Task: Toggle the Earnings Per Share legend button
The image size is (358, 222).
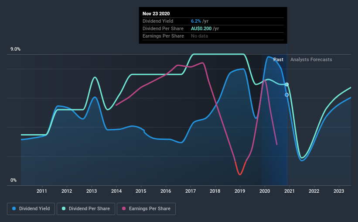Action: coord(147,209)
